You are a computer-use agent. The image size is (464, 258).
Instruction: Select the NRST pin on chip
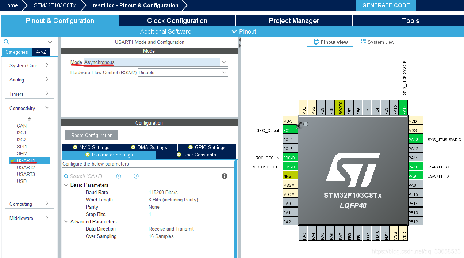pos(291,176)
